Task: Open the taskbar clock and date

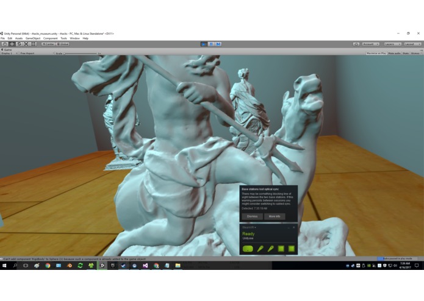Action: point(405,266)
